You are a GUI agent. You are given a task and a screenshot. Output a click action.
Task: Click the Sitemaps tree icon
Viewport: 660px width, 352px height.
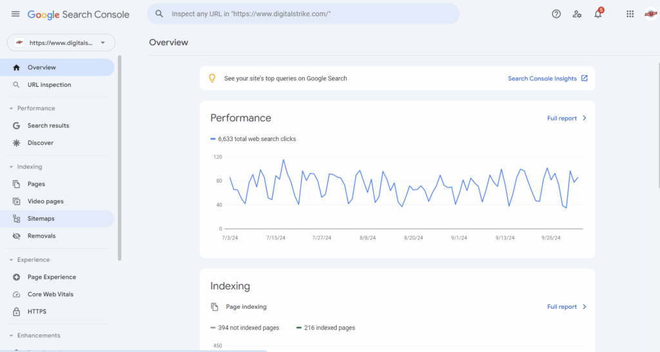point(16,218)
